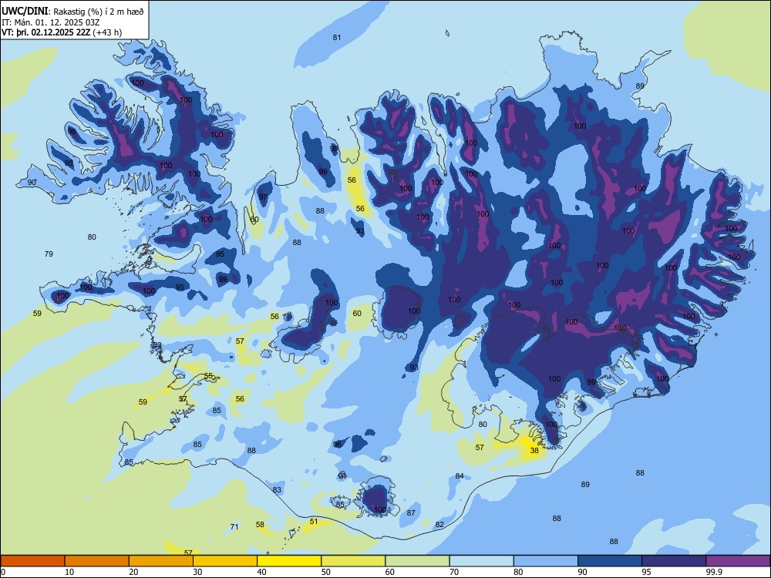The height and width of the screenshot is (578, 771).
Task: Click the 90–95 dark blue legend swatch
Action: (x=610, y=561)
